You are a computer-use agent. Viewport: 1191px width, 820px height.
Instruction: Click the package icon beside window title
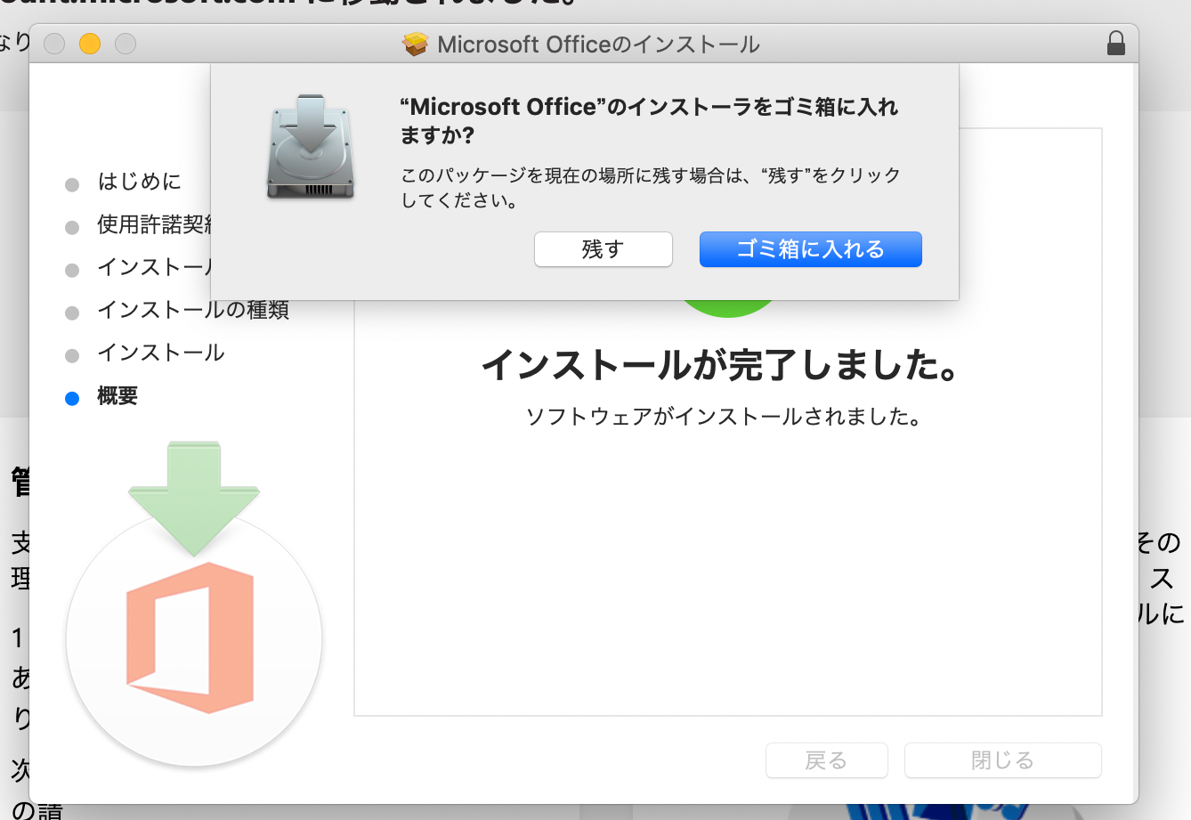(416, 44)
